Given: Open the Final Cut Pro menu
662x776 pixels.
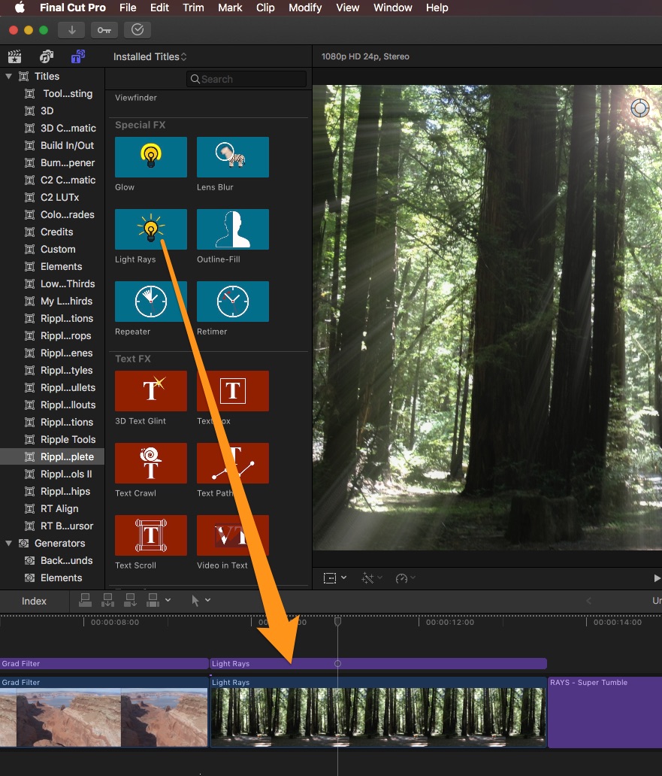Looking at the screenshot, I should [x=73, y=8].
